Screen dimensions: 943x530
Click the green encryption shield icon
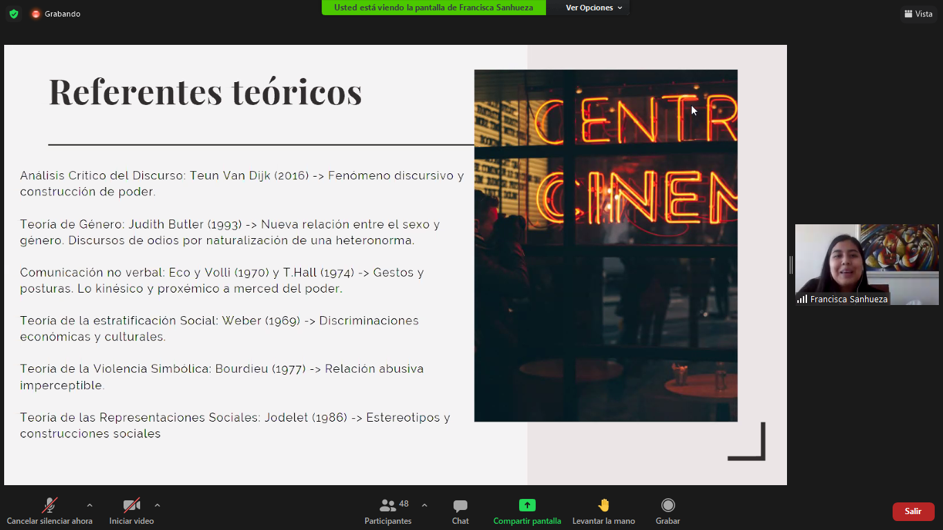click(14, 14)
